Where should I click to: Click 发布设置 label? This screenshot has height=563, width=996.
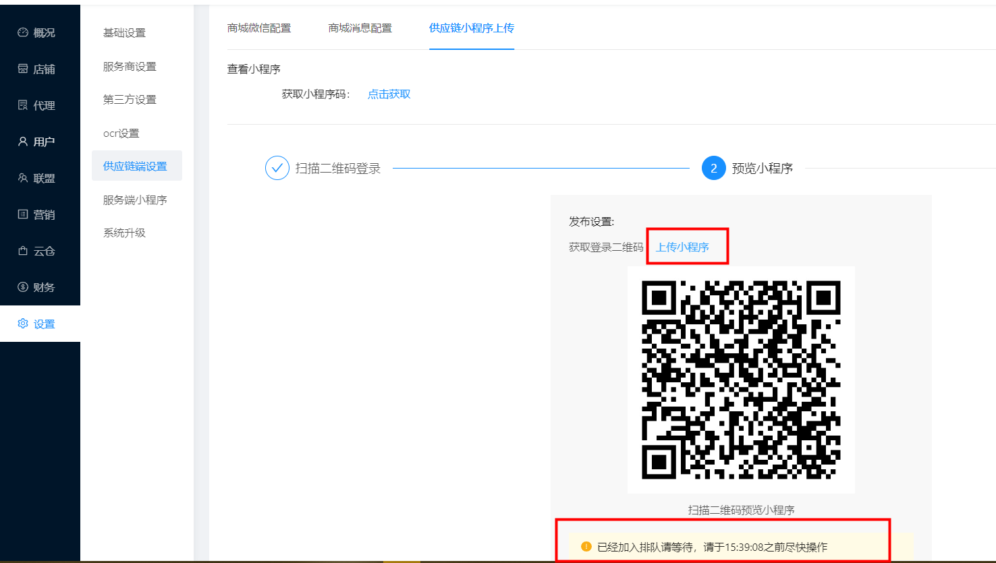tap(592, 222)
